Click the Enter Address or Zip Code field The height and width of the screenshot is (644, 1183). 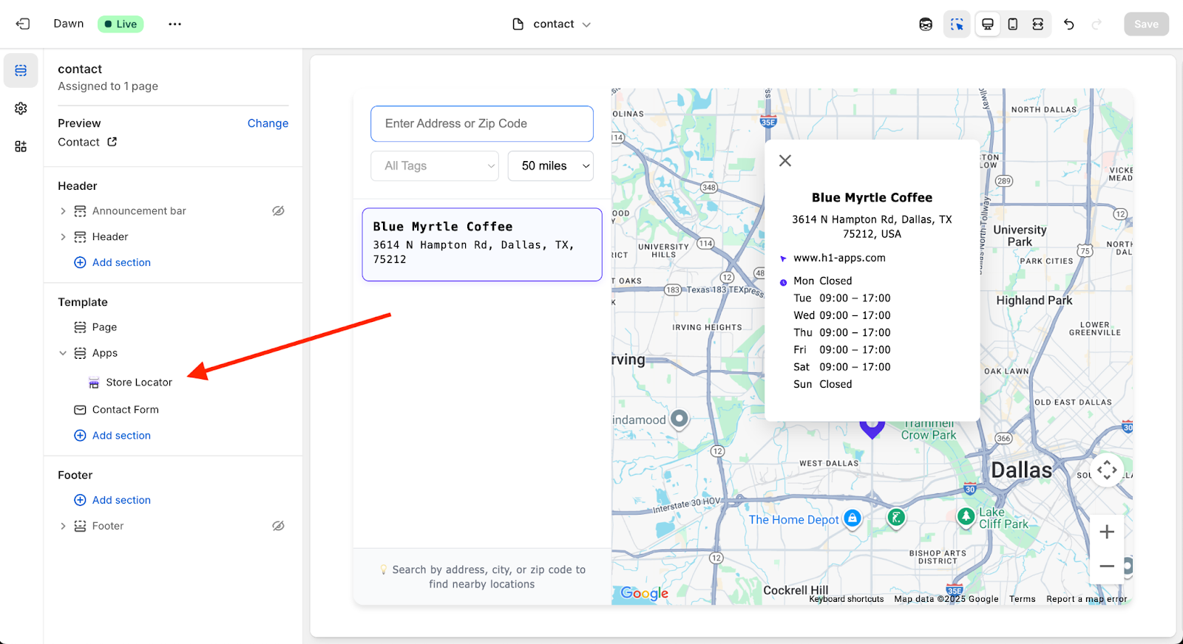coord(482,123)
